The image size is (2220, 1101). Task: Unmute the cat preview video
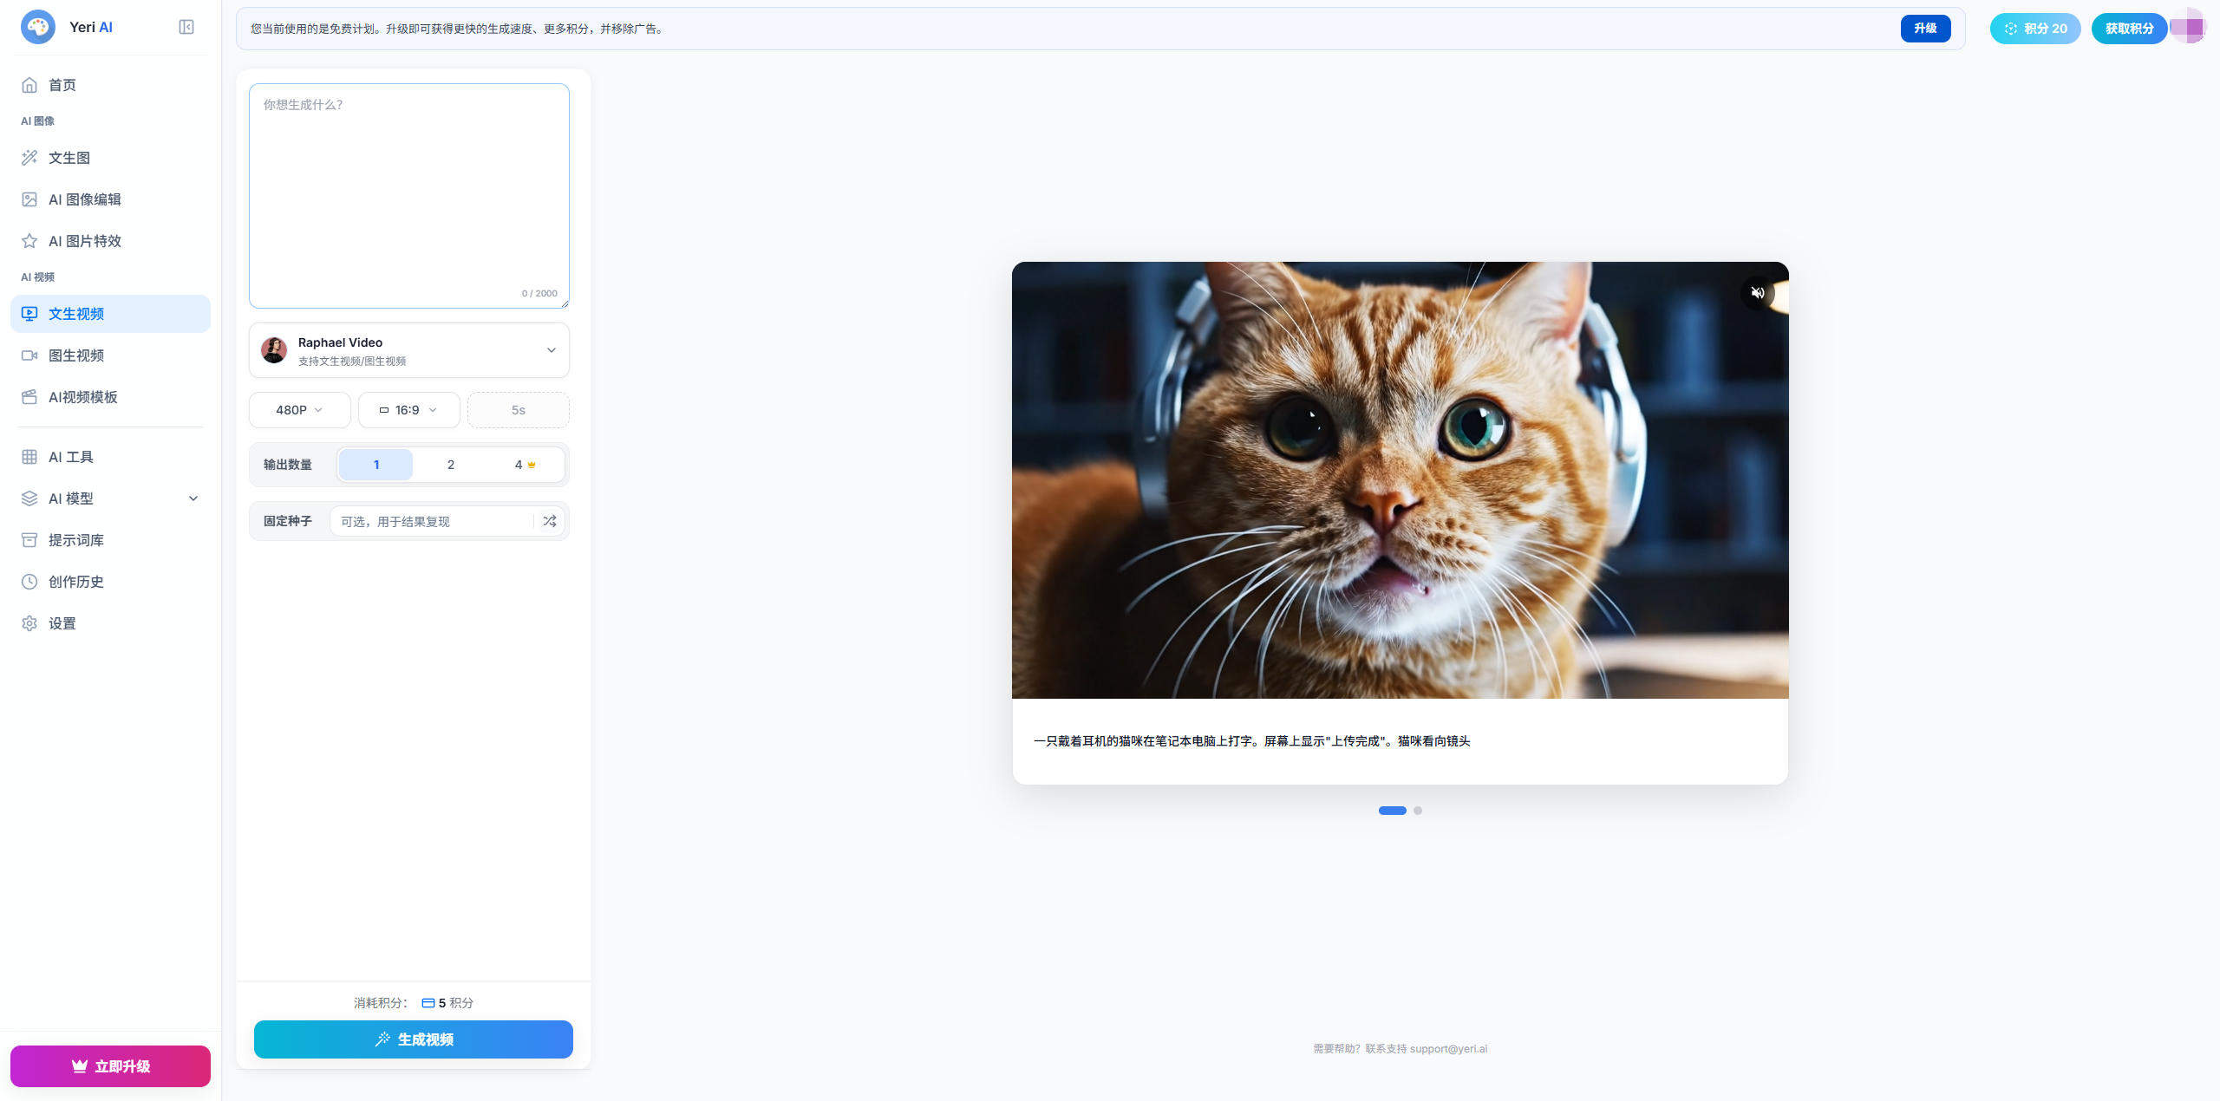[1757, 293]
